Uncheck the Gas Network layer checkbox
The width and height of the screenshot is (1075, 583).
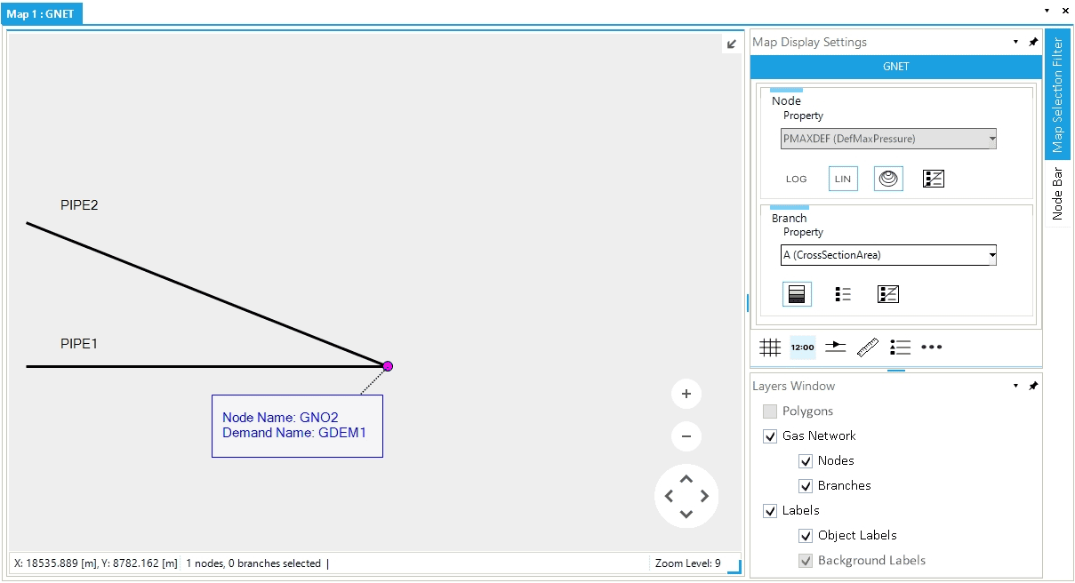(x=770, y=436)
